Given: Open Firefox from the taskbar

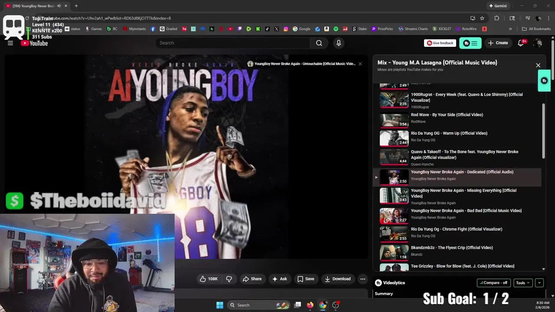Looking at the screenshot, I should [x=310, y=305].
